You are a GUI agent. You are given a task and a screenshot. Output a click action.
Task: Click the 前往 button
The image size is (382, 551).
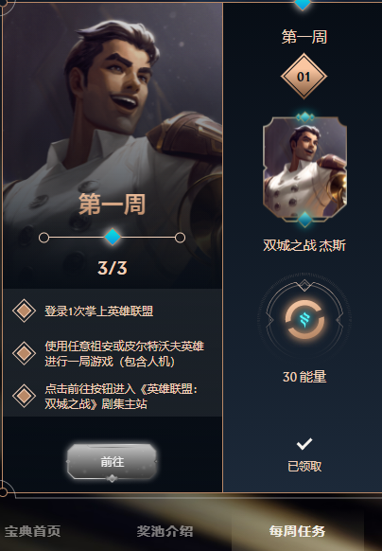[x=112, y=462]
